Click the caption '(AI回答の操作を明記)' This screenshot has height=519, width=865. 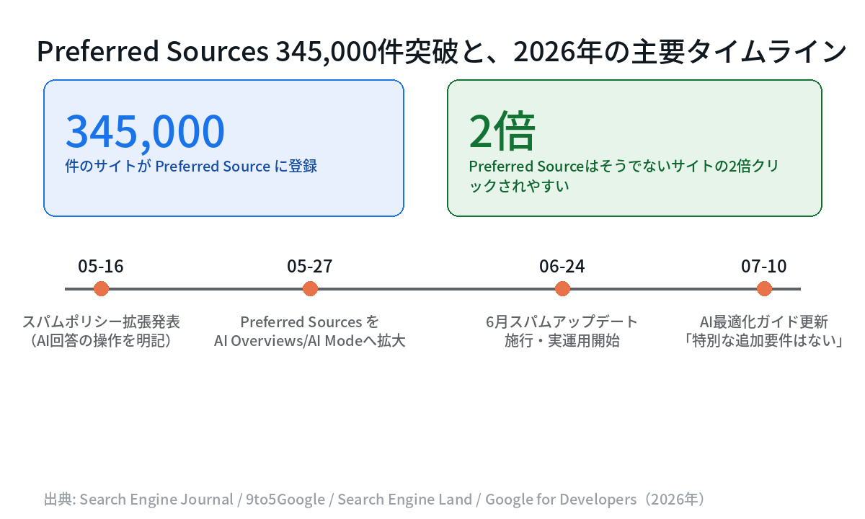(101, 340)
